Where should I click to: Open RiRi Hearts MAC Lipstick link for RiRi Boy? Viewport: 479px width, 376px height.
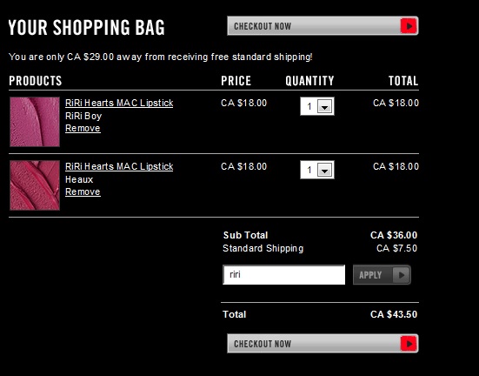pos(119,103)
